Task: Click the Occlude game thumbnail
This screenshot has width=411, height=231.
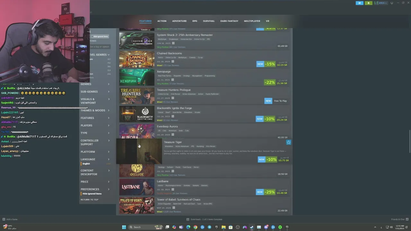Action: coord(137,170)
